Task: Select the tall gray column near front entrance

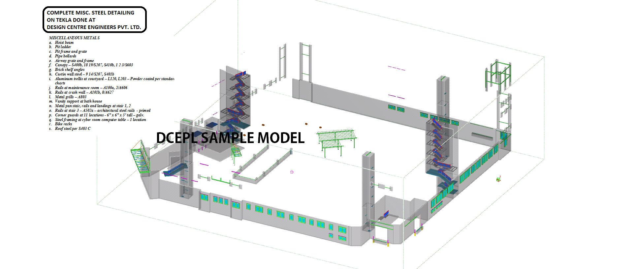Action: 368,191
